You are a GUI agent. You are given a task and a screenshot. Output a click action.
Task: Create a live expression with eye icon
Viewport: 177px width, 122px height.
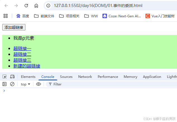pos(39,84)
